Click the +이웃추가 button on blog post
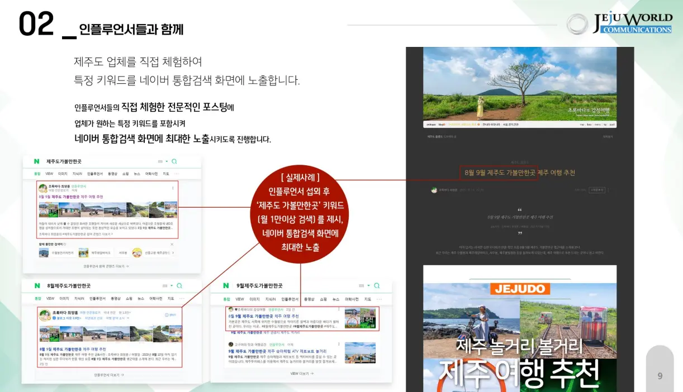The height and width of the screenshot is (392, 683). point(597,190)
